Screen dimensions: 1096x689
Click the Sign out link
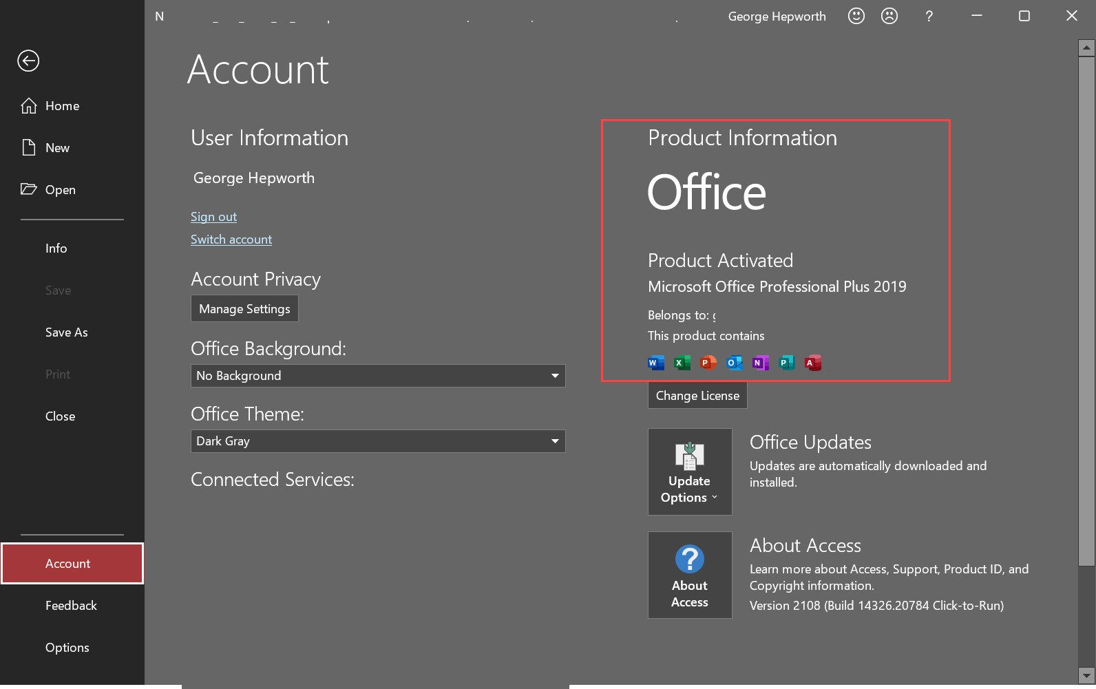tap(213, 217)
